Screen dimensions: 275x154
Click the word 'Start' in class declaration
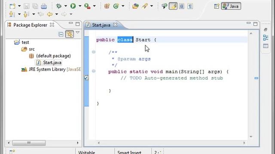143,40
